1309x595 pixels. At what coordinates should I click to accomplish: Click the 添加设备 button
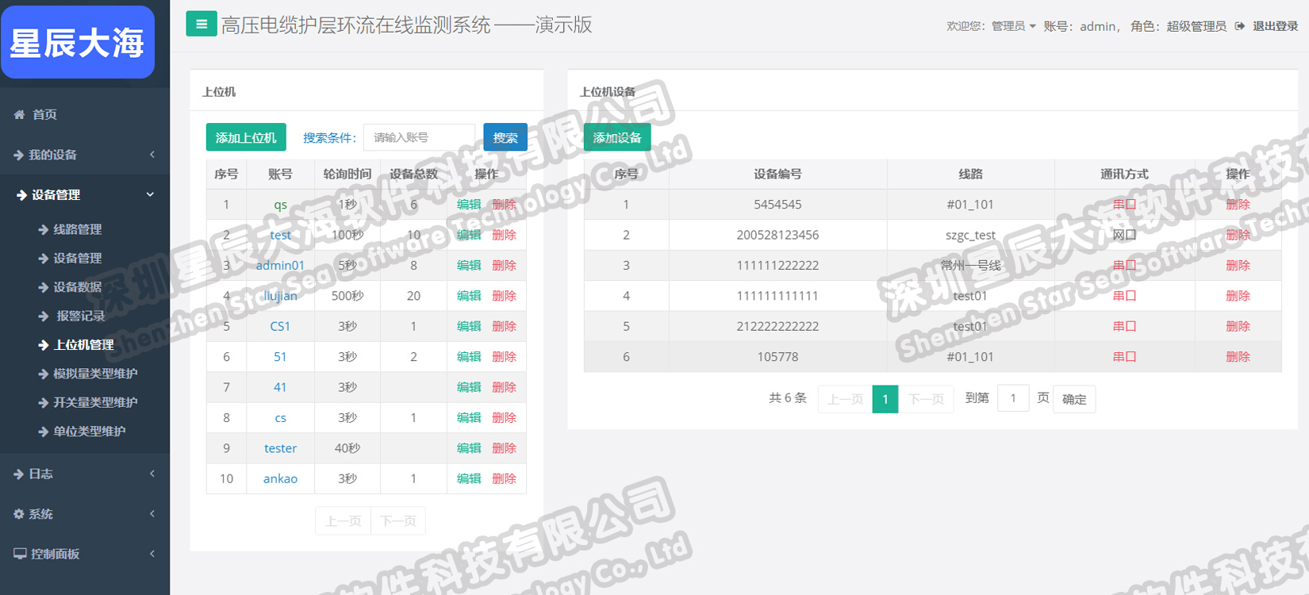[617, 137]
